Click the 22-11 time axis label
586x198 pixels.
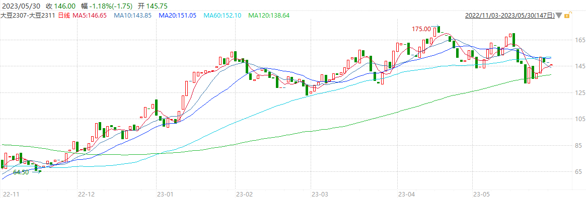pyautogui.click(x=11, y=194)
